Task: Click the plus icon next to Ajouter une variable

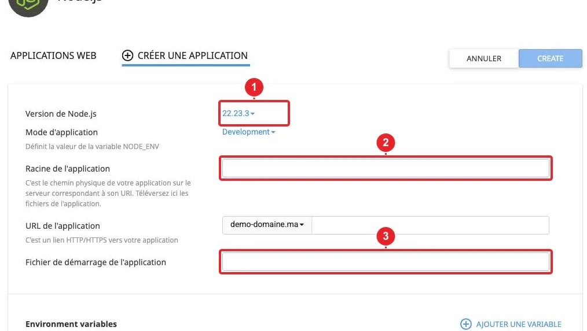Action: (465, 324)
